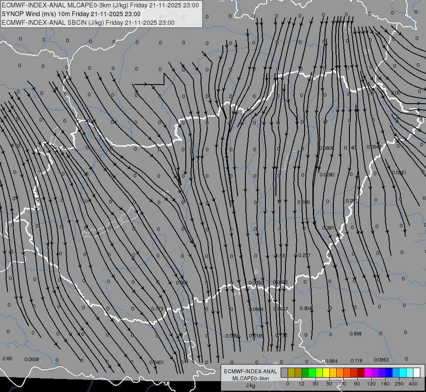Click the map value 0.0864
426x392 pixels.
[x=256, y=309]
